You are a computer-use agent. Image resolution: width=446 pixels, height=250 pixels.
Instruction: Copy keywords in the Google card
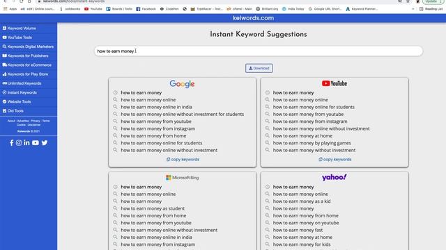point(183,160)
